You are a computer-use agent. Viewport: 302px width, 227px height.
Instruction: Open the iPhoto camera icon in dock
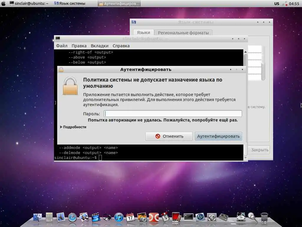142,217
